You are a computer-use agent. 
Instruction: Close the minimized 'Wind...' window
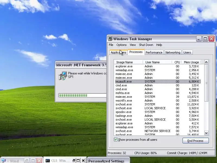point(39,161)
